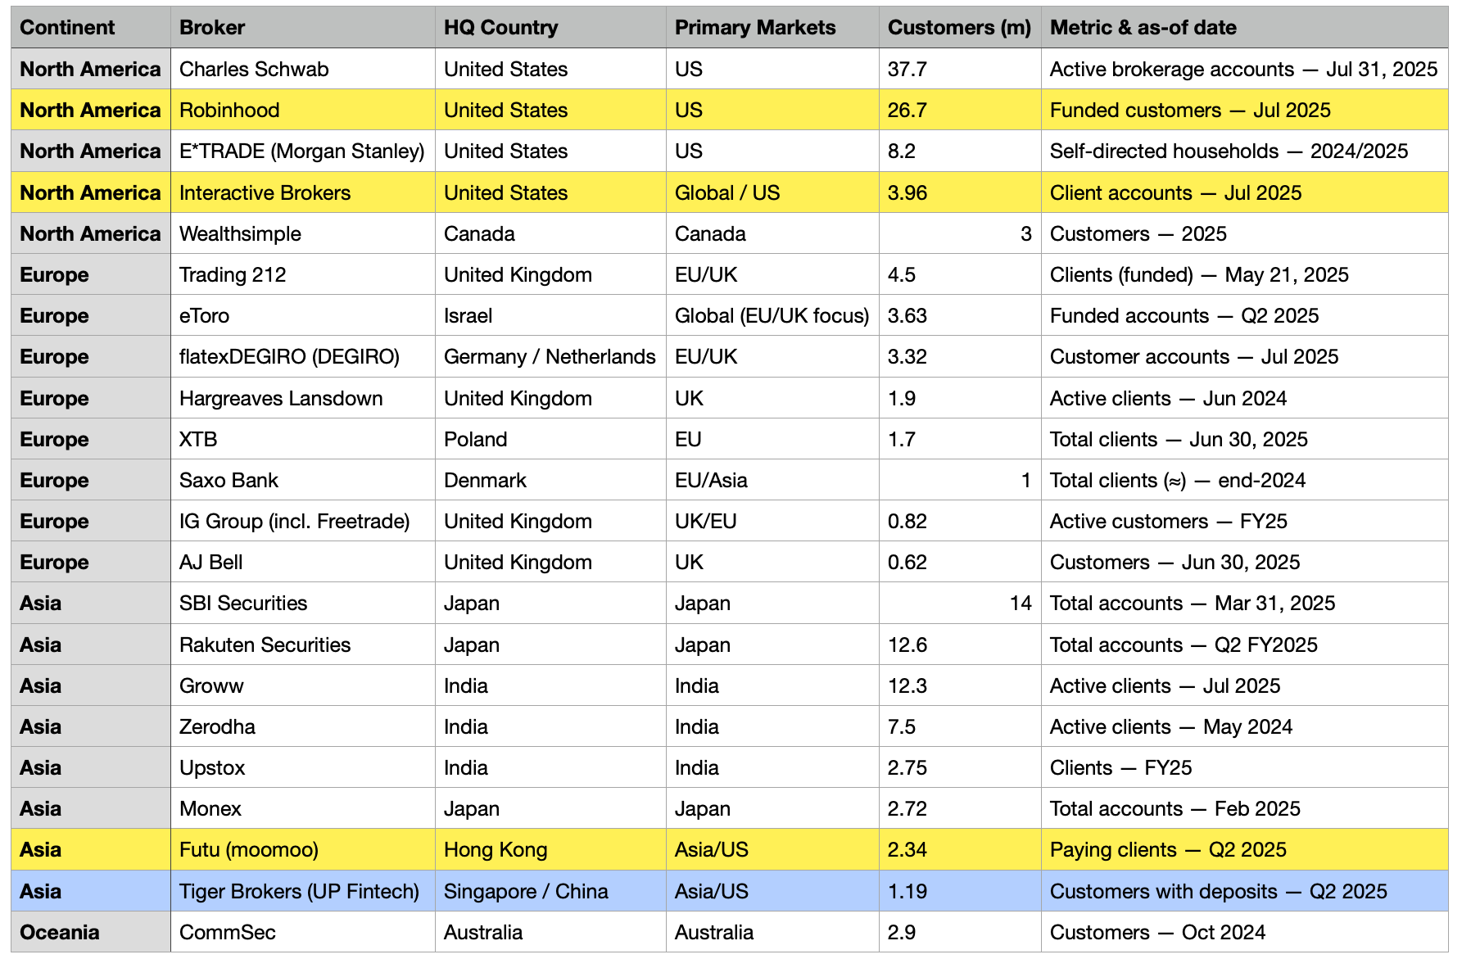Click the E*TRADE (Morgan Stanley) cell
The image size is (1471, 968).
click(303, 151)
